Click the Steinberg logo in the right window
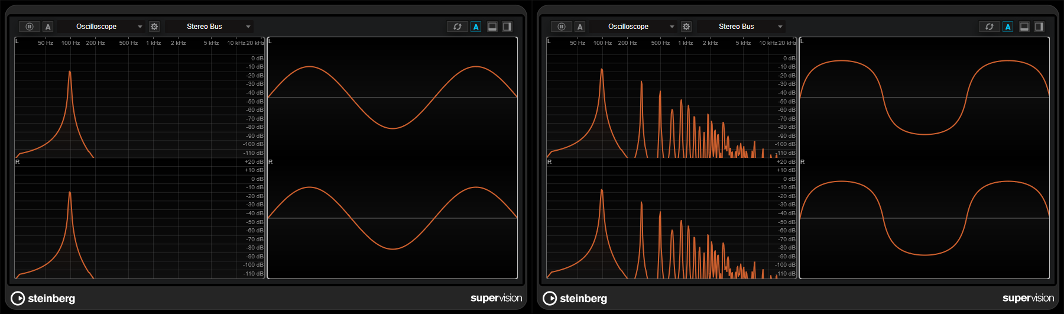Image resolution: width=1064 pixels, height=314 pixels. pyautogui.click(x=575, y=298)
